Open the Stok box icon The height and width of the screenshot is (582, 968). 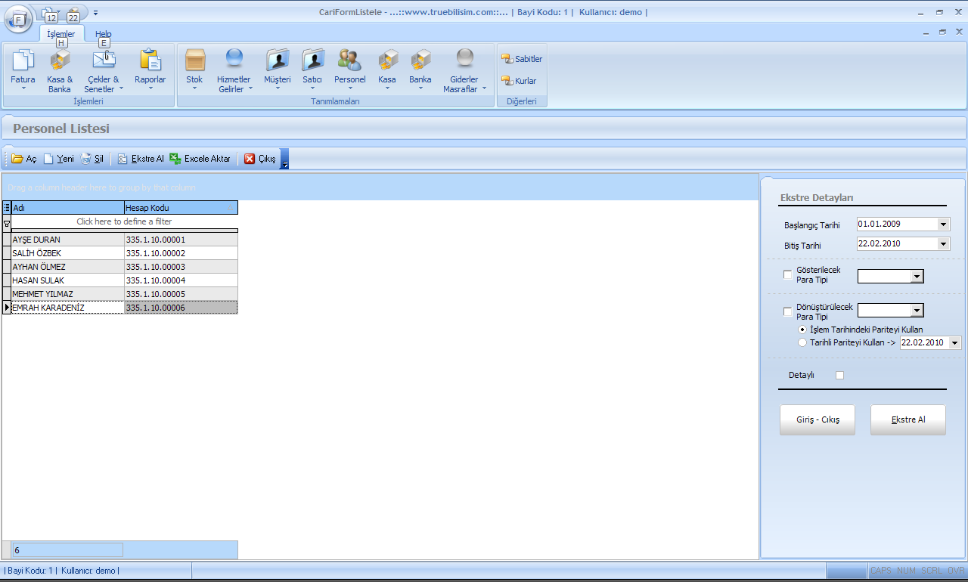click(195, 60)
